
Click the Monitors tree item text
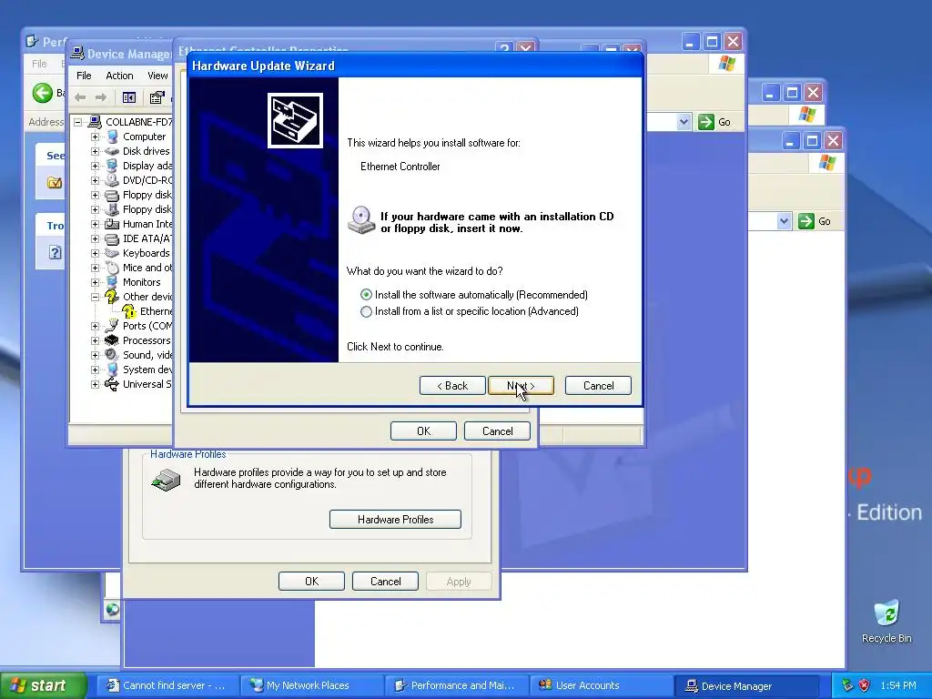pos(141,282)
